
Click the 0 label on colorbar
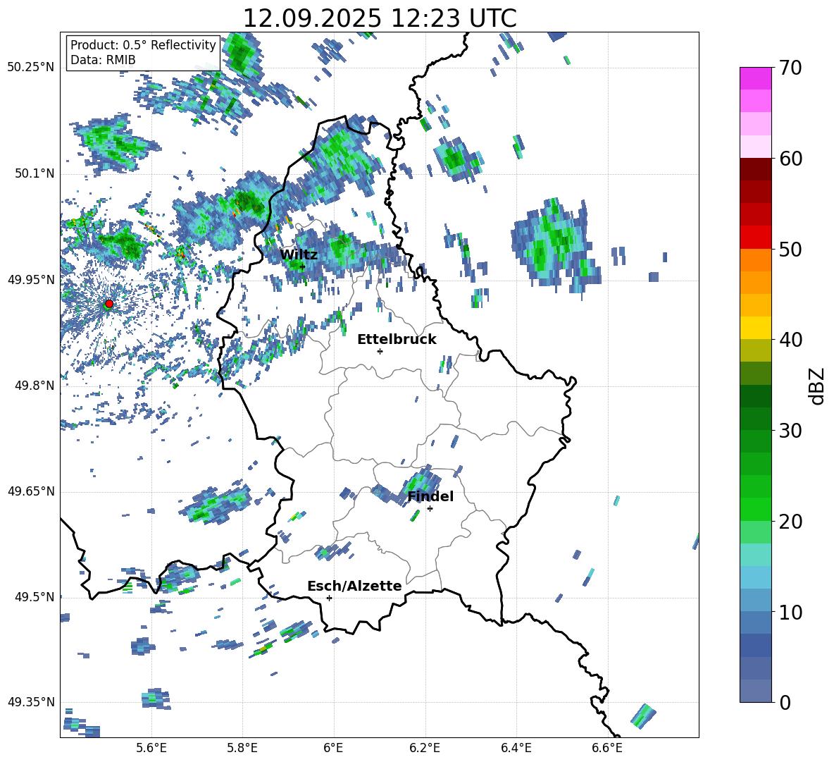(785, 702)
